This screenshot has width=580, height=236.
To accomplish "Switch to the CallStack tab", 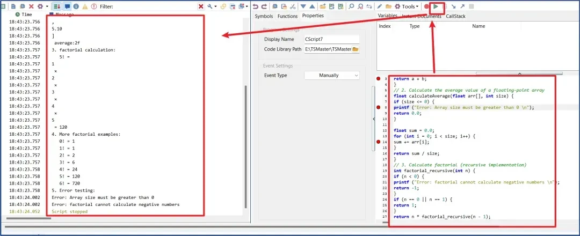I will click(456, 16).
